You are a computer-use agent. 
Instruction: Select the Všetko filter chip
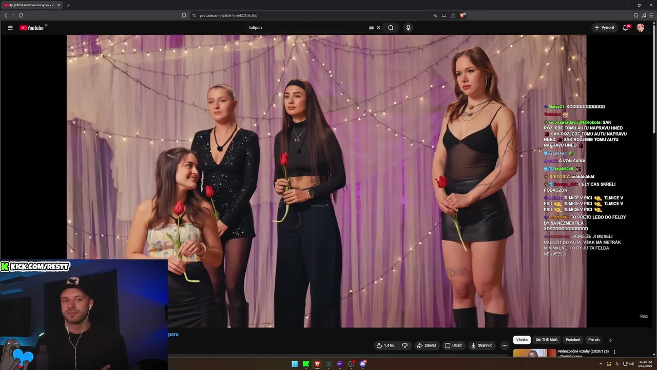522,340
